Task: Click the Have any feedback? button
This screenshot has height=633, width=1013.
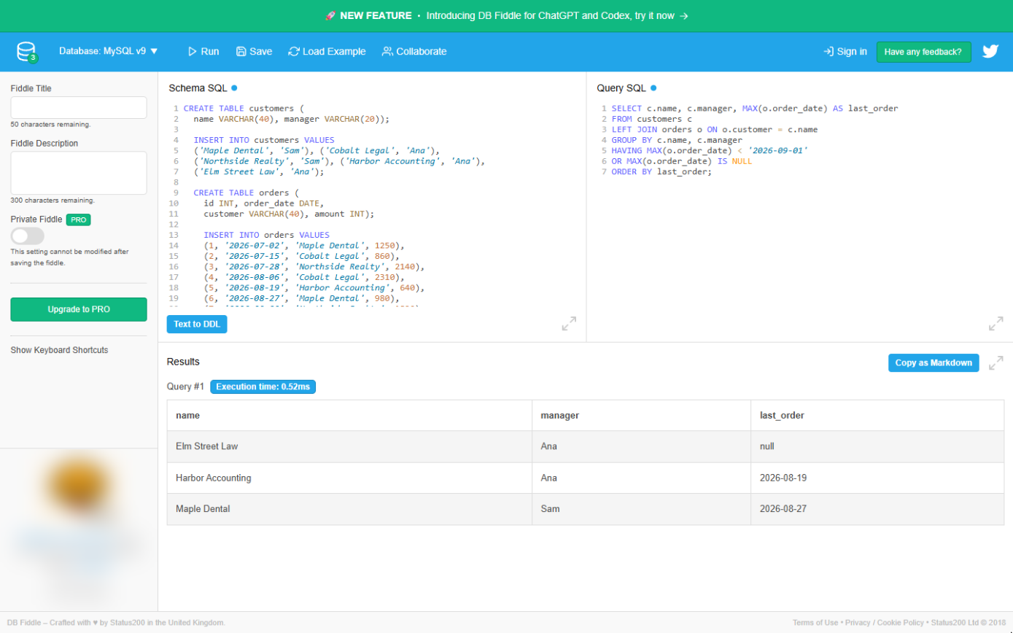Action: 923,52
